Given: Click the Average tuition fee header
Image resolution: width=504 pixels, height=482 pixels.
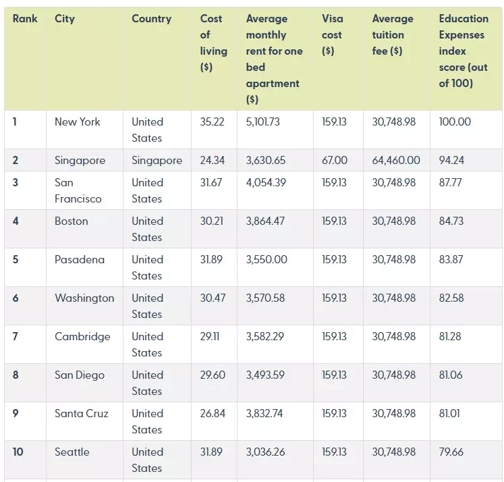Looking at the screenshot, I should coord(393,34).
